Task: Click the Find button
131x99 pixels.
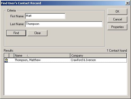Action: click(x=16, y=33)
